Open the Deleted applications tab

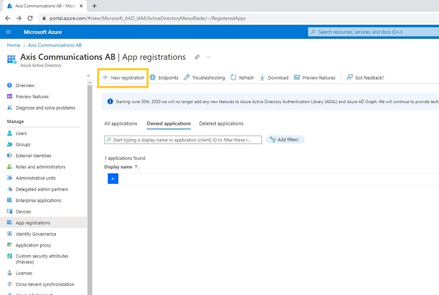[x=221, y=123]
